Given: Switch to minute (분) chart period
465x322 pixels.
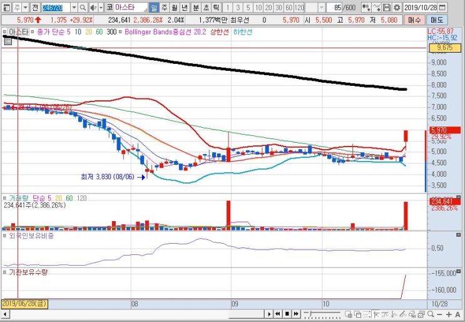Looking at the screenshot, I should click(196, 8).
